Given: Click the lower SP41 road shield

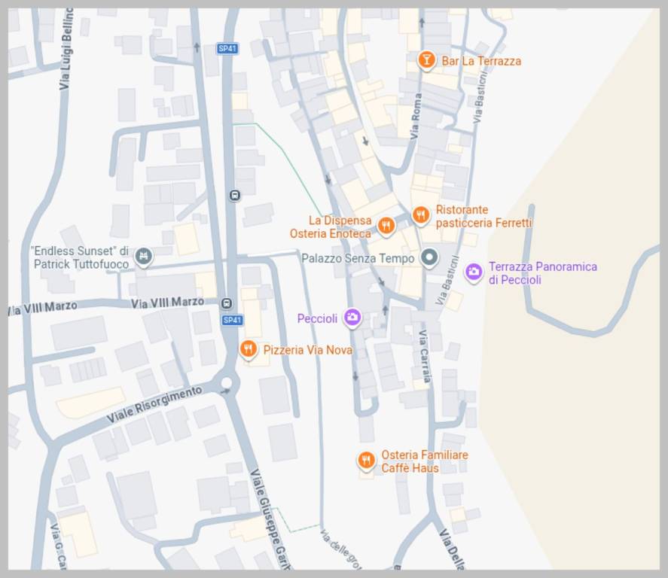Looking at the screenshot, I should coord(232,320).
